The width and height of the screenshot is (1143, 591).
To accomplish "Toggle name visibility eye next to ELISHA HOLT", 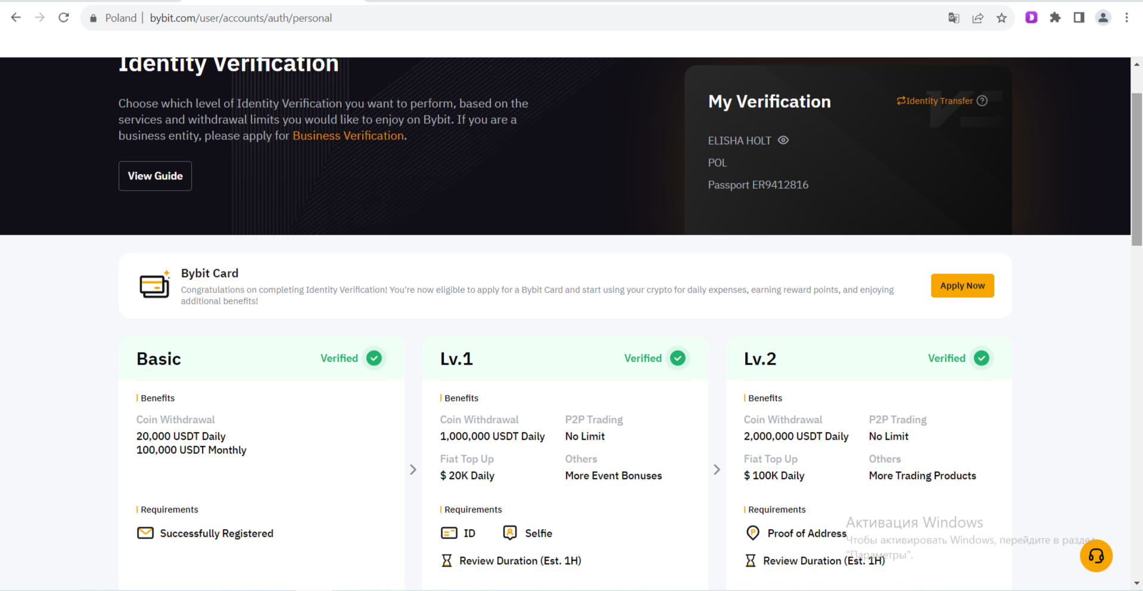I will pyautogui.click(x=783, y=140).
